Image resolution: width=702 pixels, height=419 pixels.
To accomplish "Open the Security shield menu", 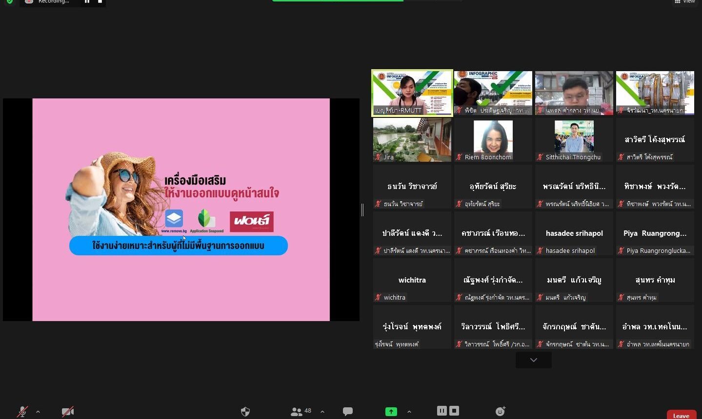I will click(x=245, y=412).
